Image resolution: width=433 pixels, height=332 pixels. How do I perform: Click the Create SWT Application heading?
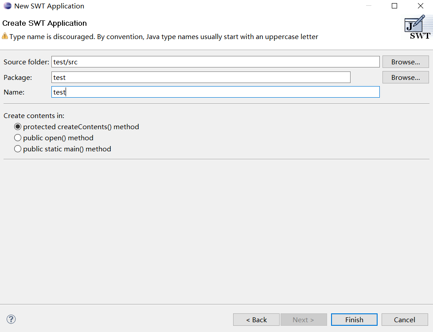[x=44, y=23]
